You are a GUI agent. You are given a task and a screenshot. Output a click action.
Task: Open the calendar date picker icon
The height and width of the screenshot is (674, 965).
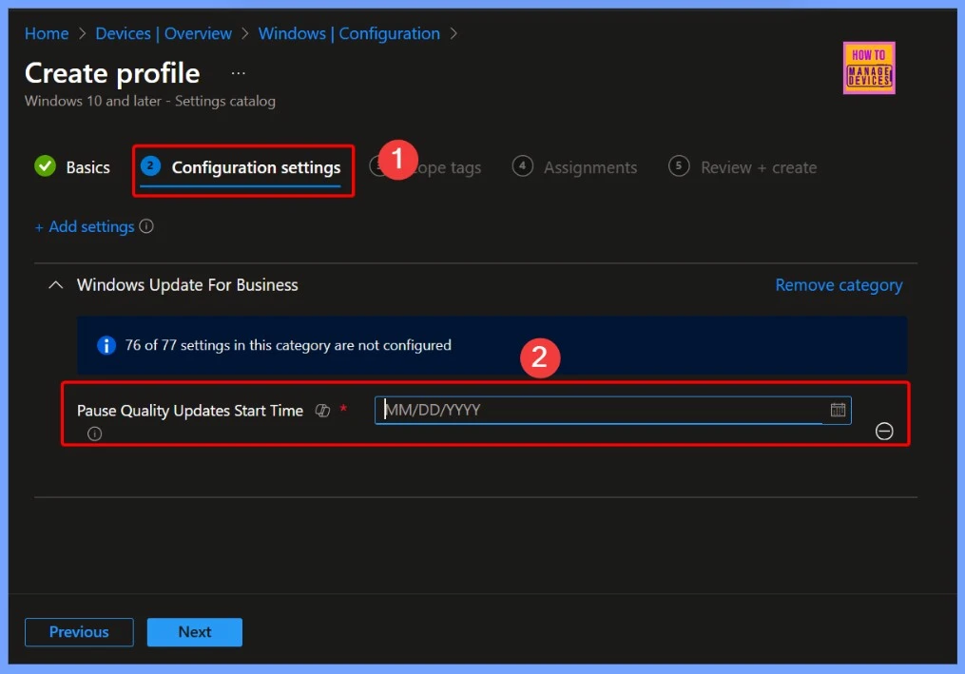tap(838, 410)
